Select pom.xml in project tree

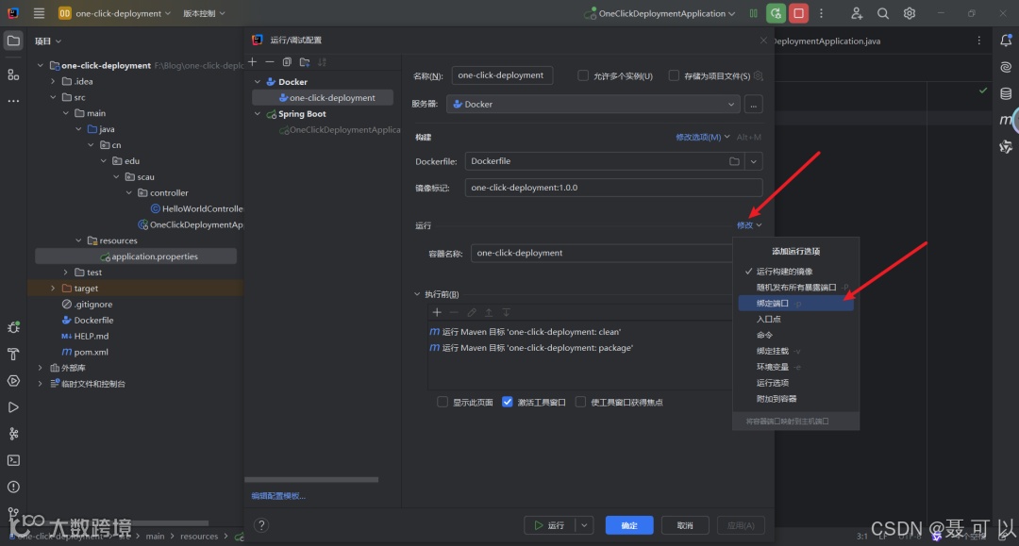click(91, 352)
